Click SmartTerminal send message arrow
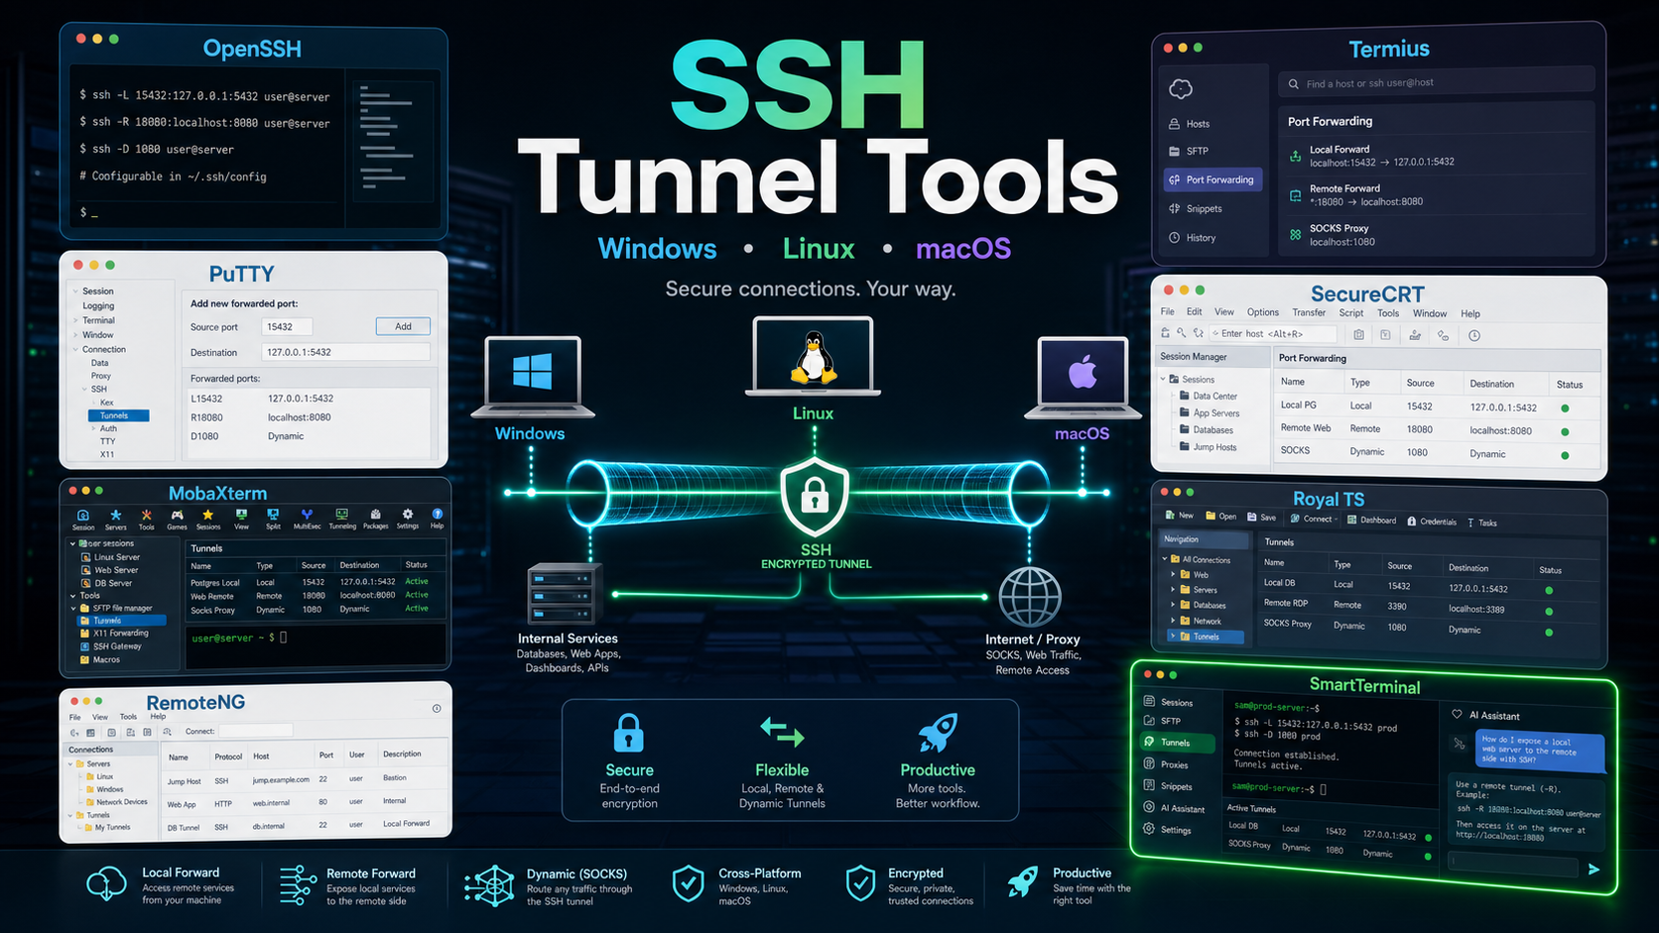 click(1594, 870)
